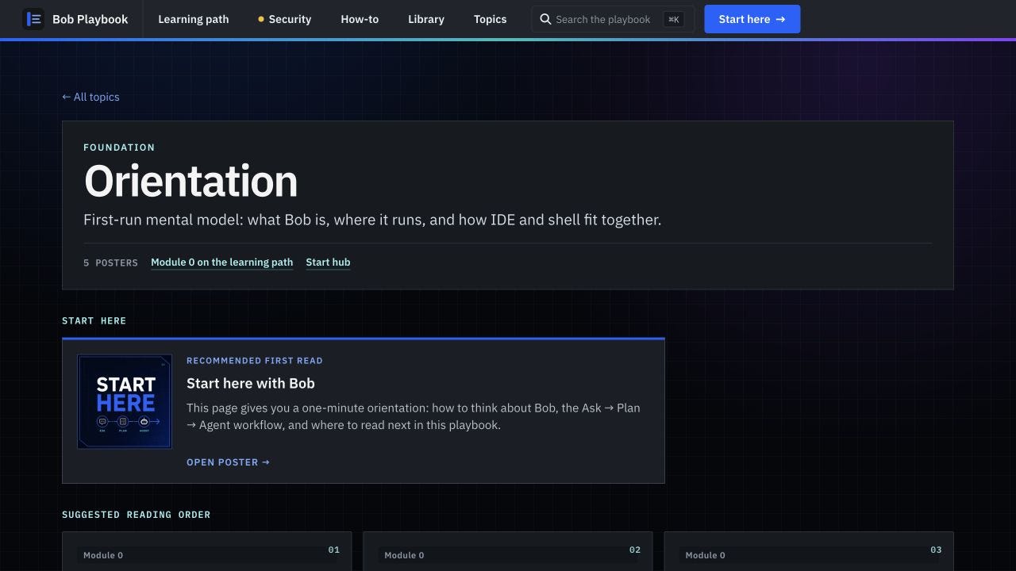1016x571 pixels.
Task: Click the SUGGESTED READING ORDER heading
Action: tap(137, 515)
